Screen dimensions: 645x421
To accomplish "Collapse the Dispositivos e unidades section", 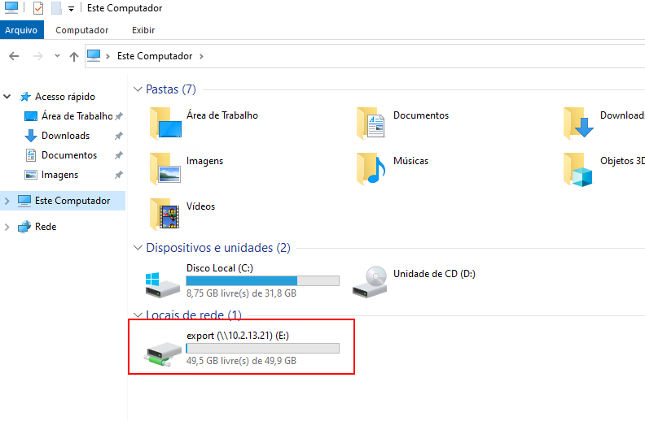I will point(138,248).
